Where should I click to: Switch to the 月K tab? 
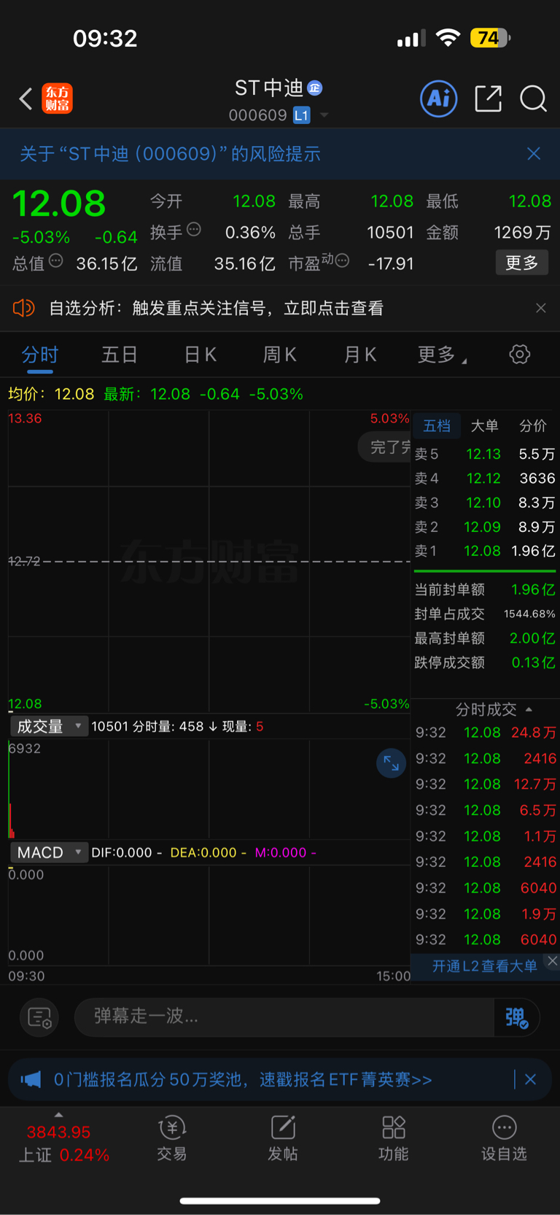(x=360, y=355)
